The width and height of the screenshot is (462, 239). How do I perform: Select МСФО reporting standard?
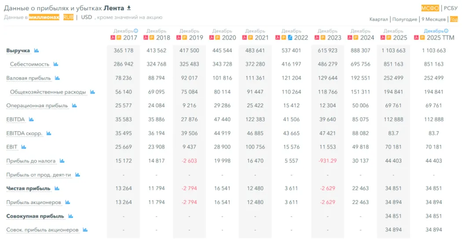coord(430,8)
